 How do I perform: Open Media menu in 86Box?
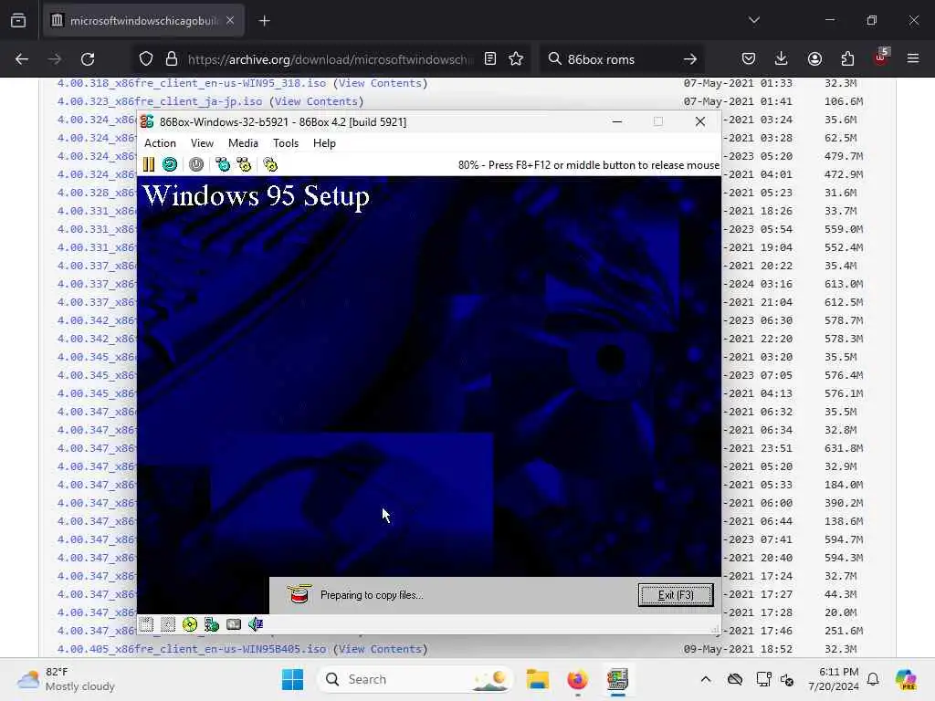tap(243, 143)
